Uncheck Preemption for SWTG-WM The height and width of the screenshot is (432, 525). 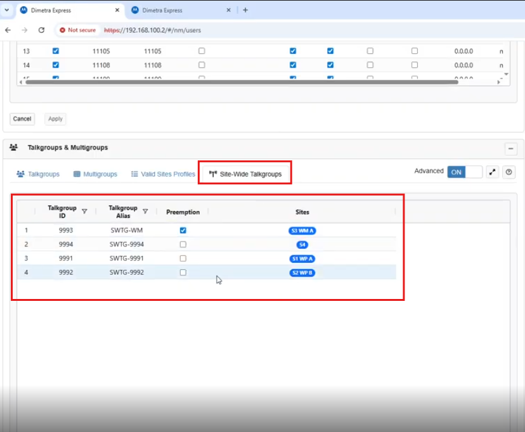[183, 231]
